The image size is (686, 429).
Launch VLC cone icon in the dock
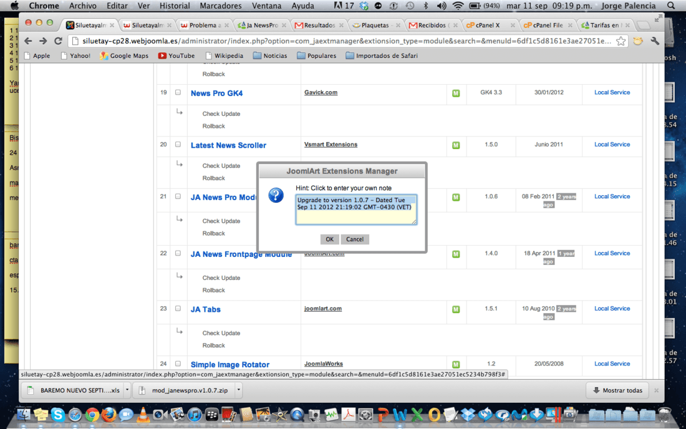pyautogui.click(x=143, y=415)
